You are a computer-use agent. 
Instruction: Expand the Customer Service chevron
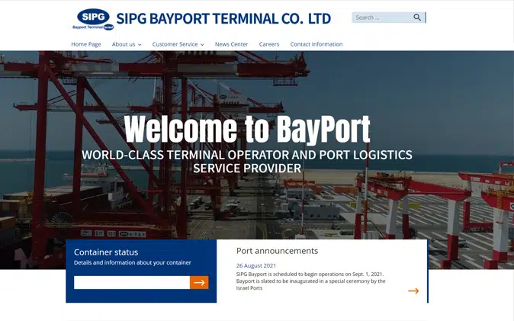(x=202, y=44)
